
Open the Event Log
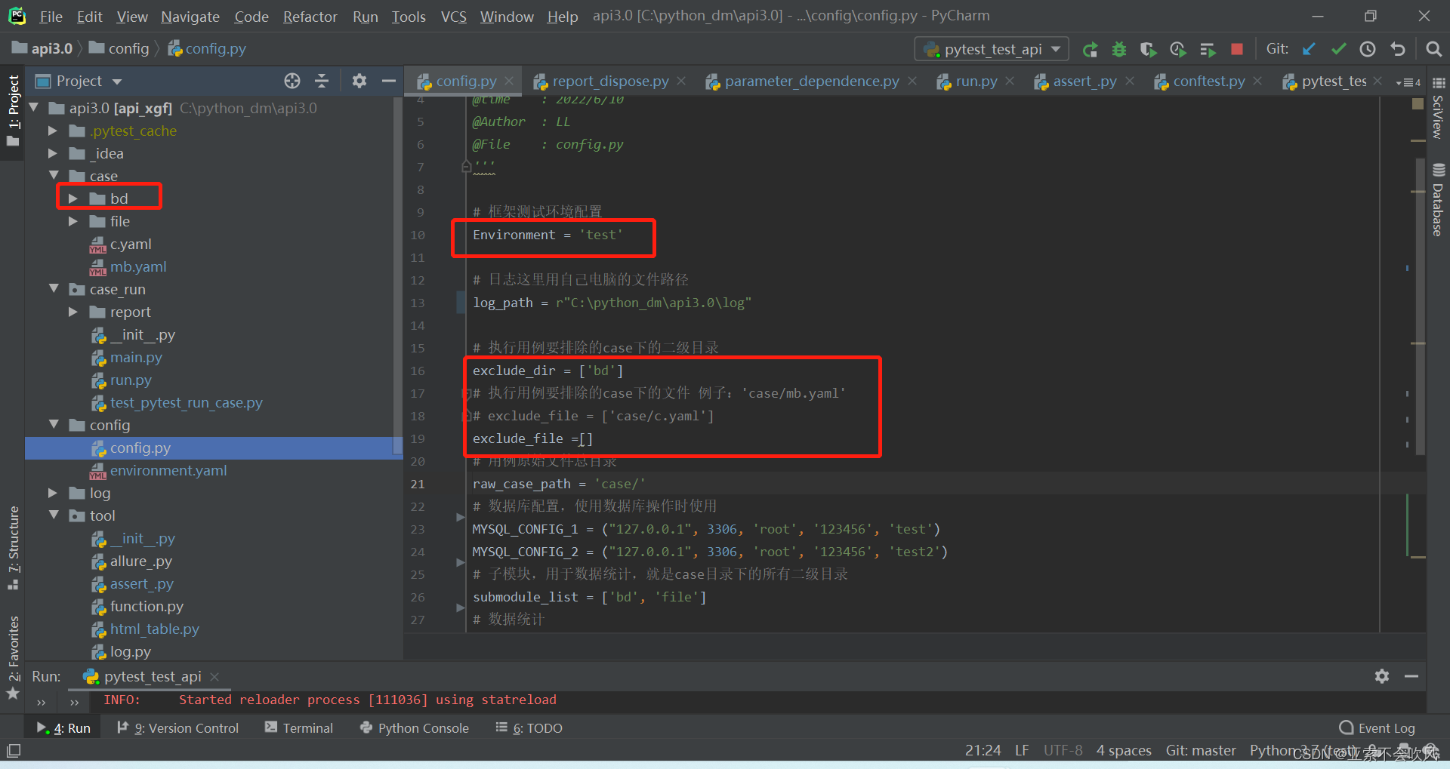[1377, 728]
